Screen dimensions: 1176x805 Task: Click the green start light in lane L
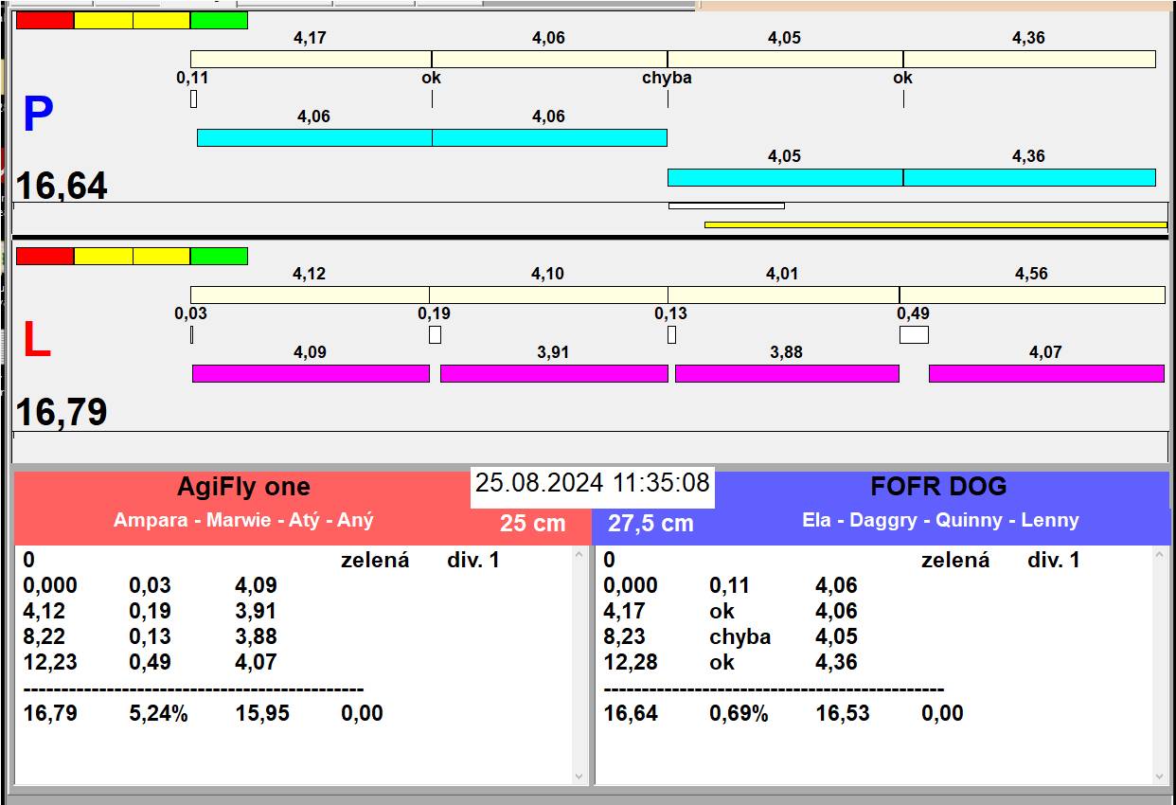point(219,256)
